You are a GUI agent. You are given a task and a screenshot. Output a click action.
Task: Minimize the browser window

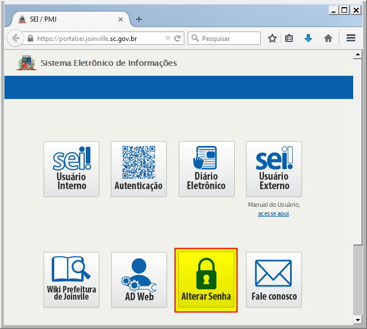coord(334,11)
